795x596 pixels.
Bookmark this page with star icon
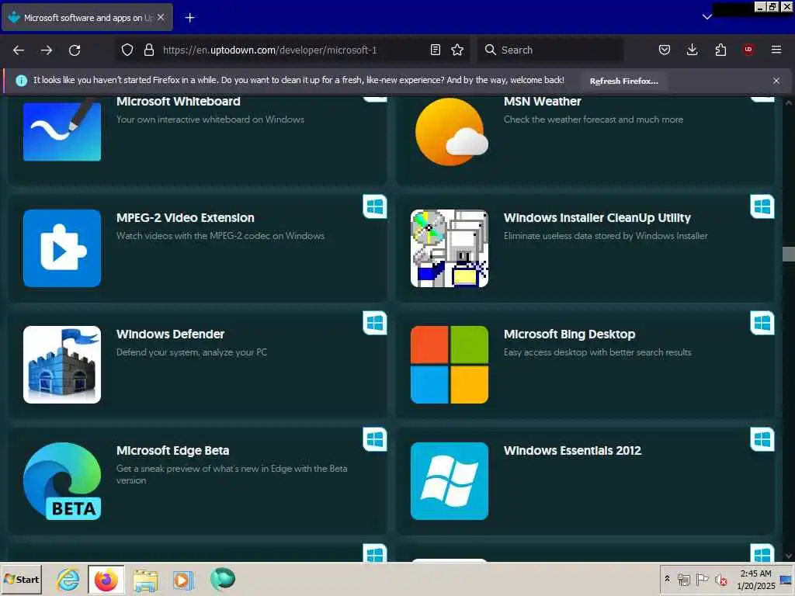pyautogui.click(x=457, y=50)
